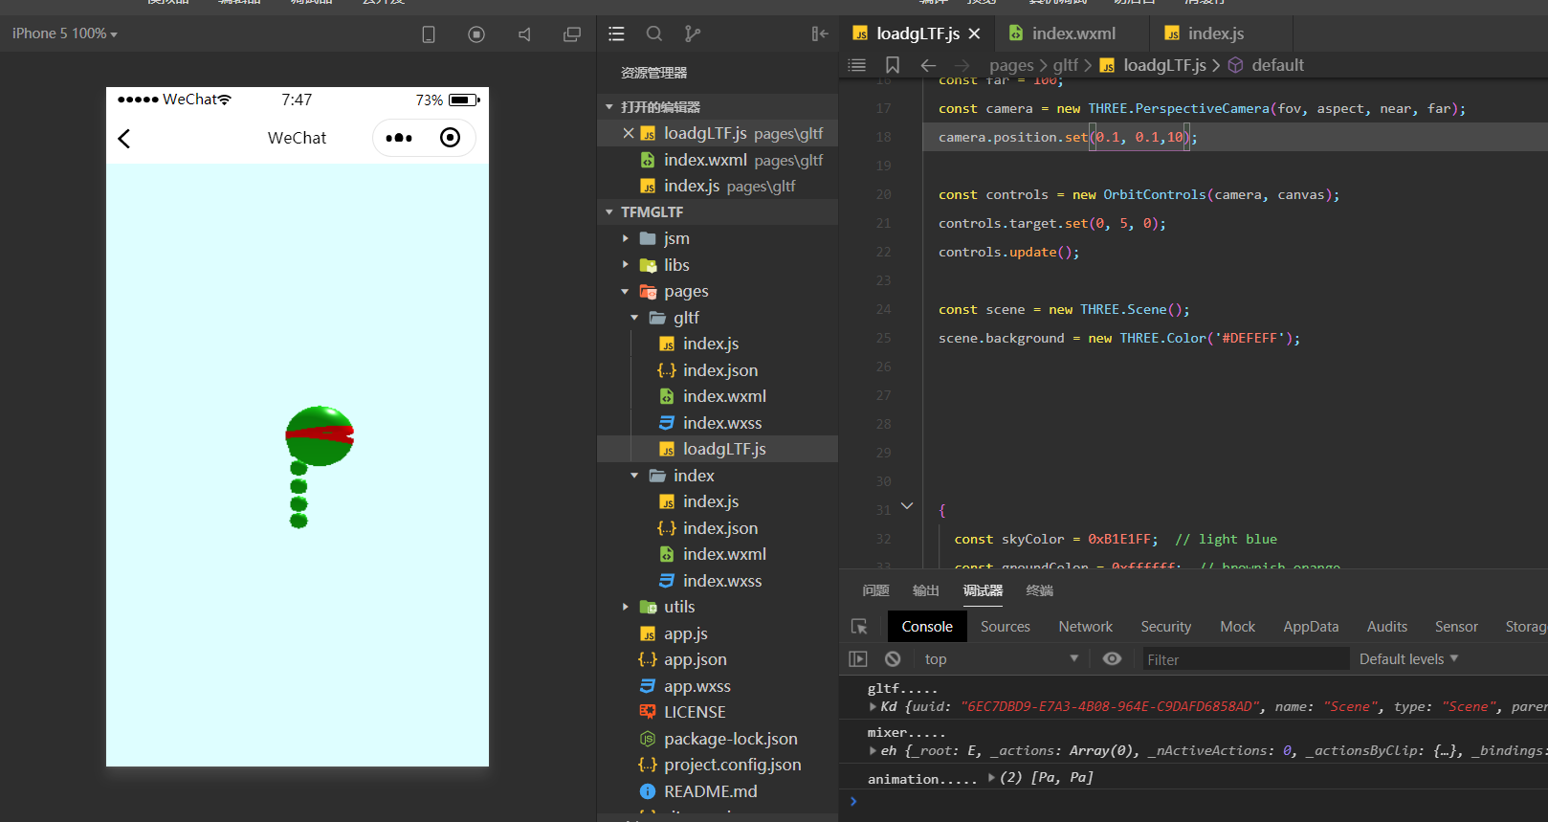Close the mini program via the circle button
The width and height of the screenshot is (1548, 822).
450,138
